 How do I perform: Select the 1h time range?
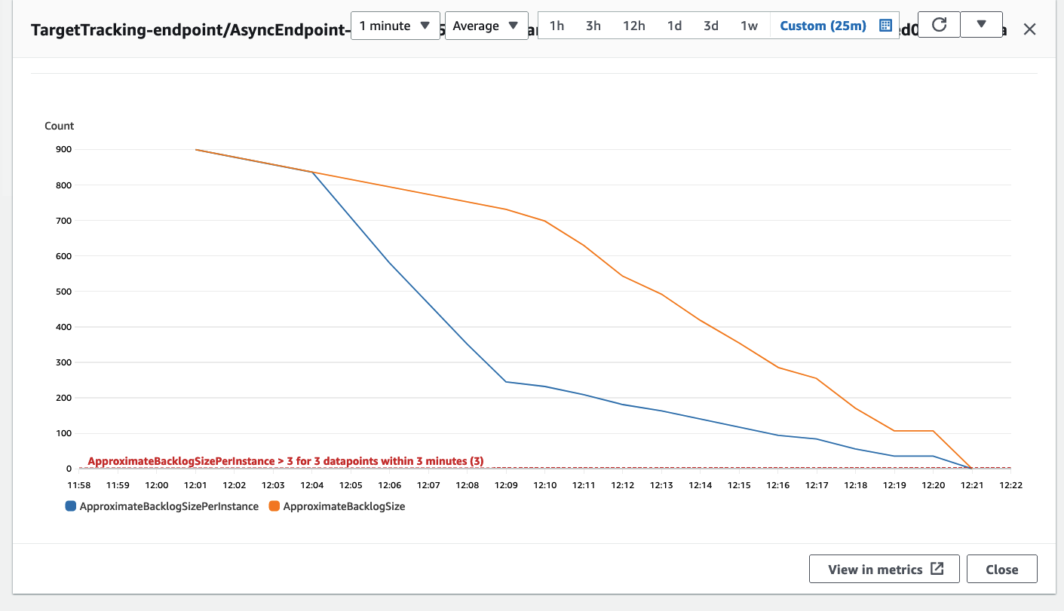557,26
